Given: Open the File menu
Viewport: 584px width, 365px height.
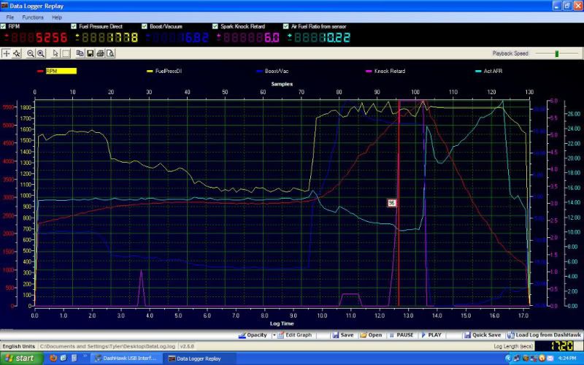Looking at the screenshot, I should click(x=9, y=17).
